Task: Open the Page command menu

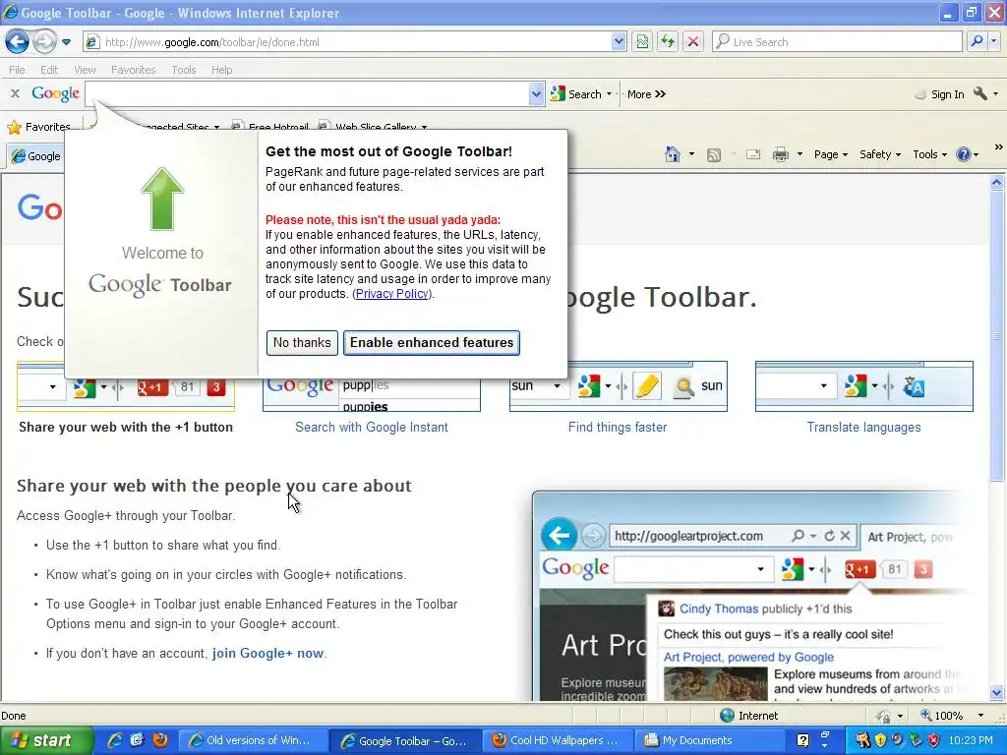Action: (830, 154)
